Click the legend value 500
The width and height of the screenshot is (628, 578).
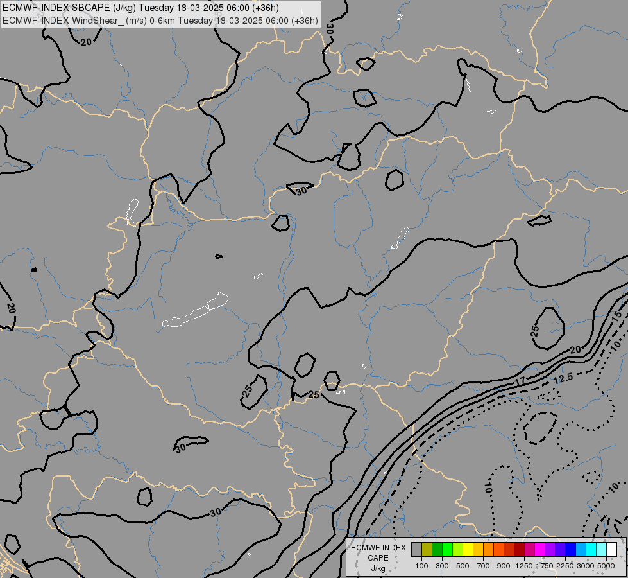point(463,566)
